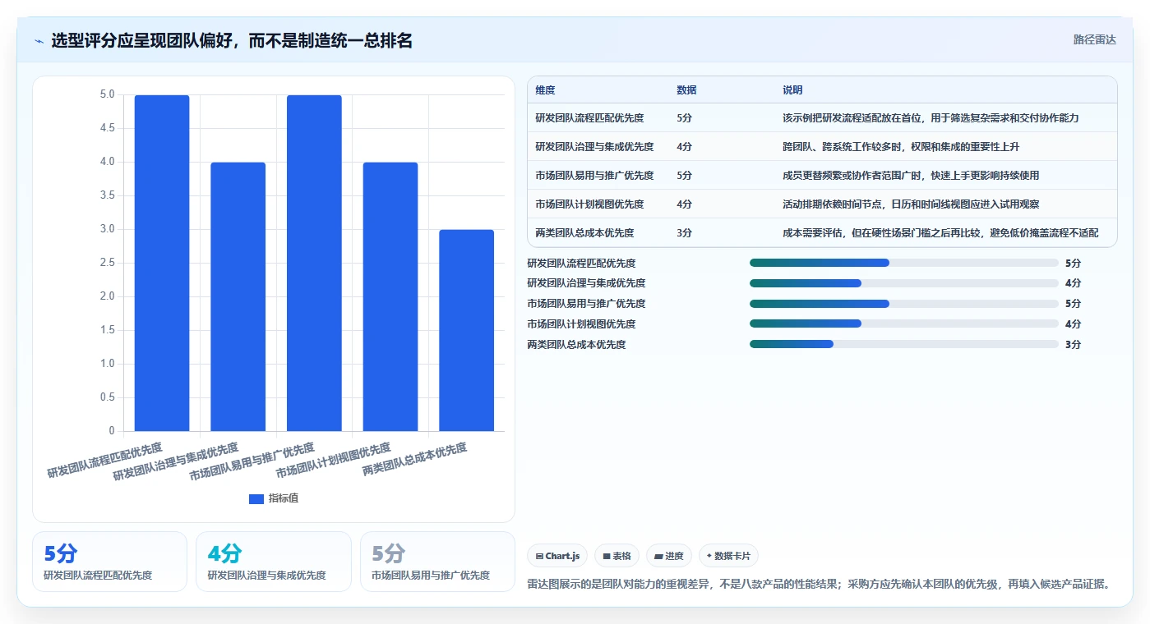Click the 3分 value in table
Image resolution: width=1150 pixels, height=624 pixels.
click(684, 233)
